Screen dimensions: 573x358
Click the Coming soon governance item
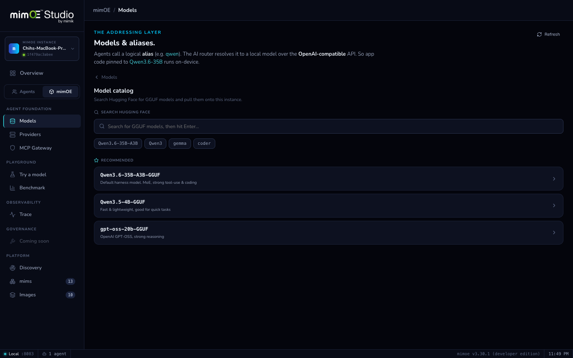pos(42,241)
